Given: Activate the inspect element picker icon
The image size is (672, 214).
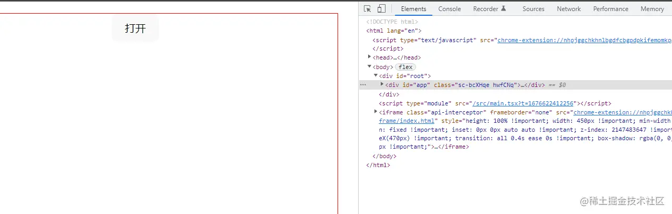Looking at the screenshot, I should (x=368, y=9).
